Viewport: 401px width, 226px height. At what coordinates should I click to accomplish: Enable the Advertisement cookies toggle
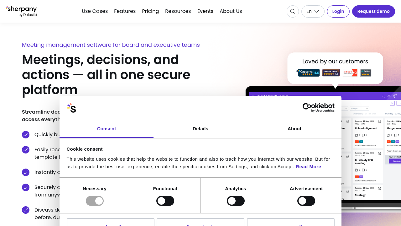(306, 201)
